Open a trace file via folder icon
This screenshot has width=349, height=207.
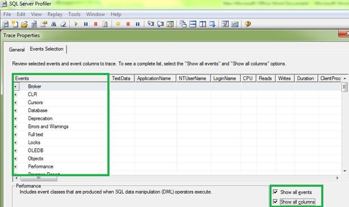coord(25,24)
